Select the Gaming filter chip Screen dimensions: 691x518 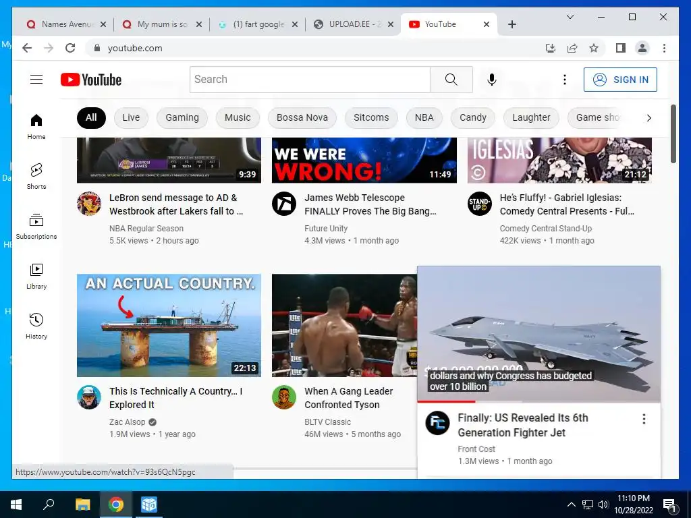[182, 117]
